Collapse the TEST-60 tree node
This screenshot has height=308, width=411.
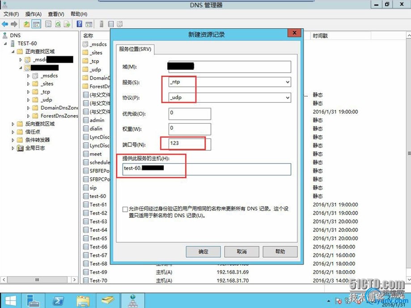tap(5, 43)
